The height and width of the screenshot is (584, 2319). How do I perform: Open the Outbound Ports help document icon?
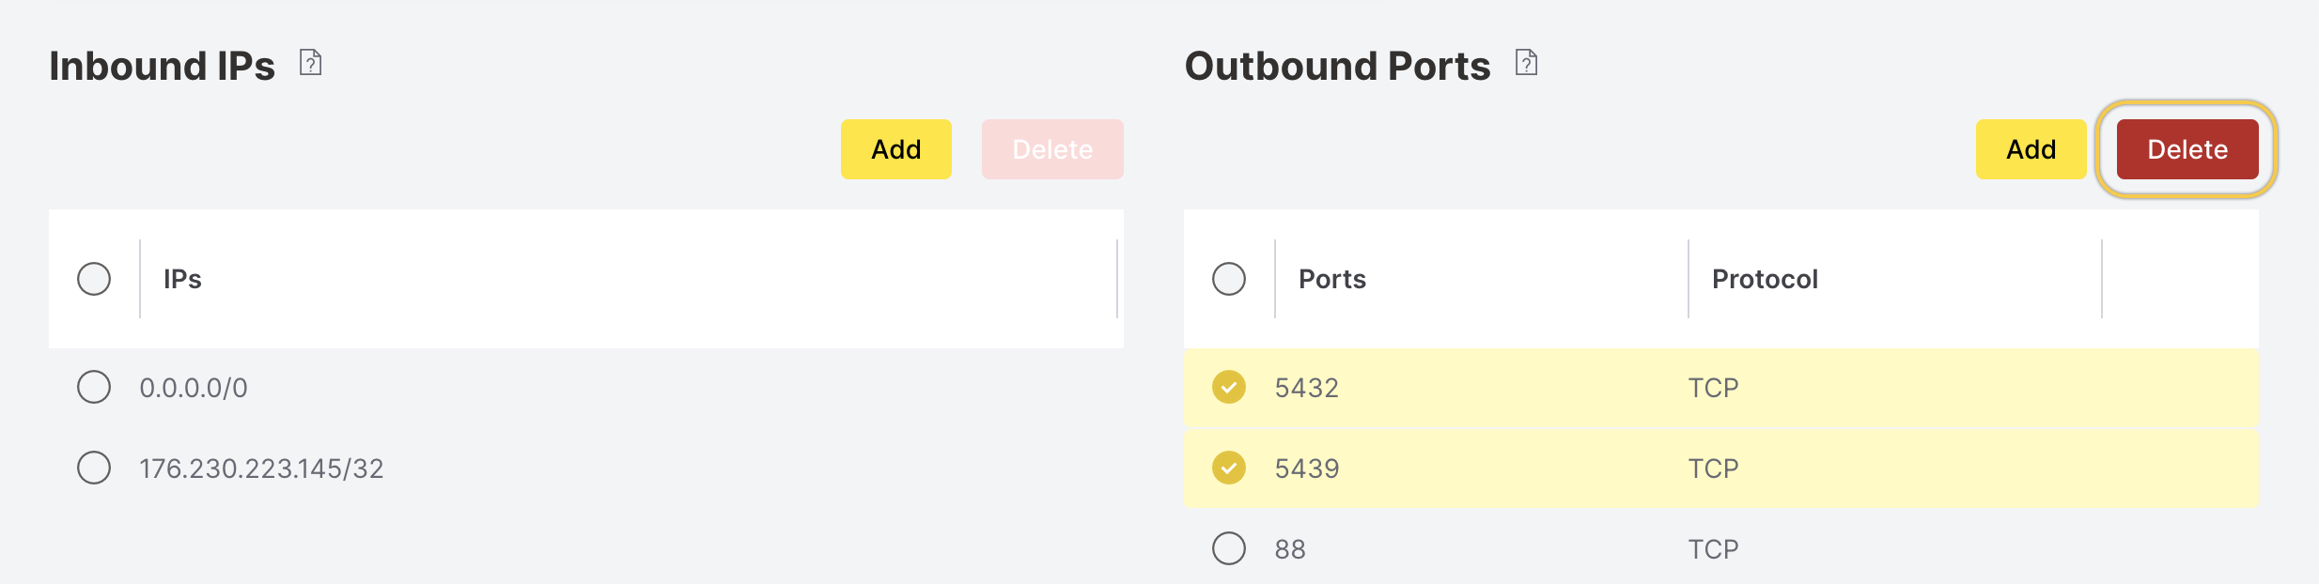click(1527, 63)
